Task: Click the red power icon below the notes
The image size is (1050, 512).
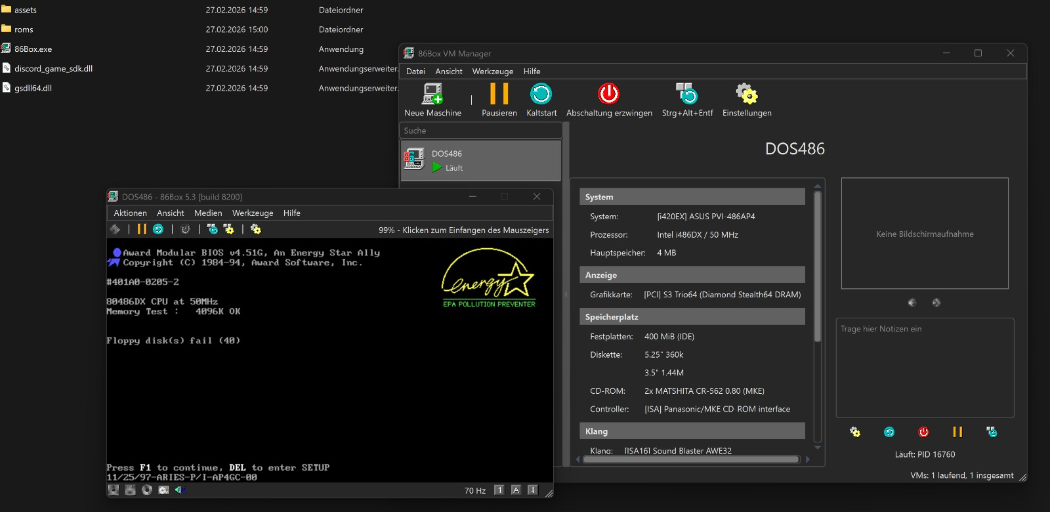Action: [923, 432]
